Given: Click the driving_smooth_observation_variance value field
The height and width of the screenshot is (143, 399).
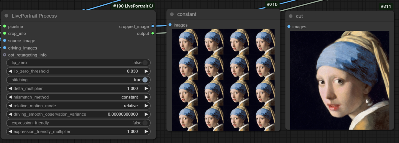Looking at the screenshot, I should tap(123, 114).
